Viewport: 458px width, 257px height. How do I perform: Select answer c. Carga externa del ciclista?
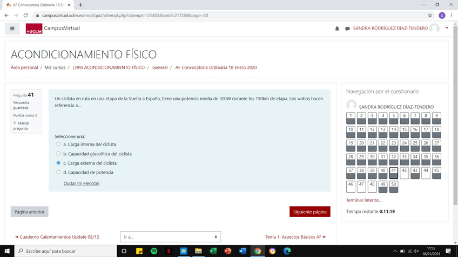click(58, 163)
